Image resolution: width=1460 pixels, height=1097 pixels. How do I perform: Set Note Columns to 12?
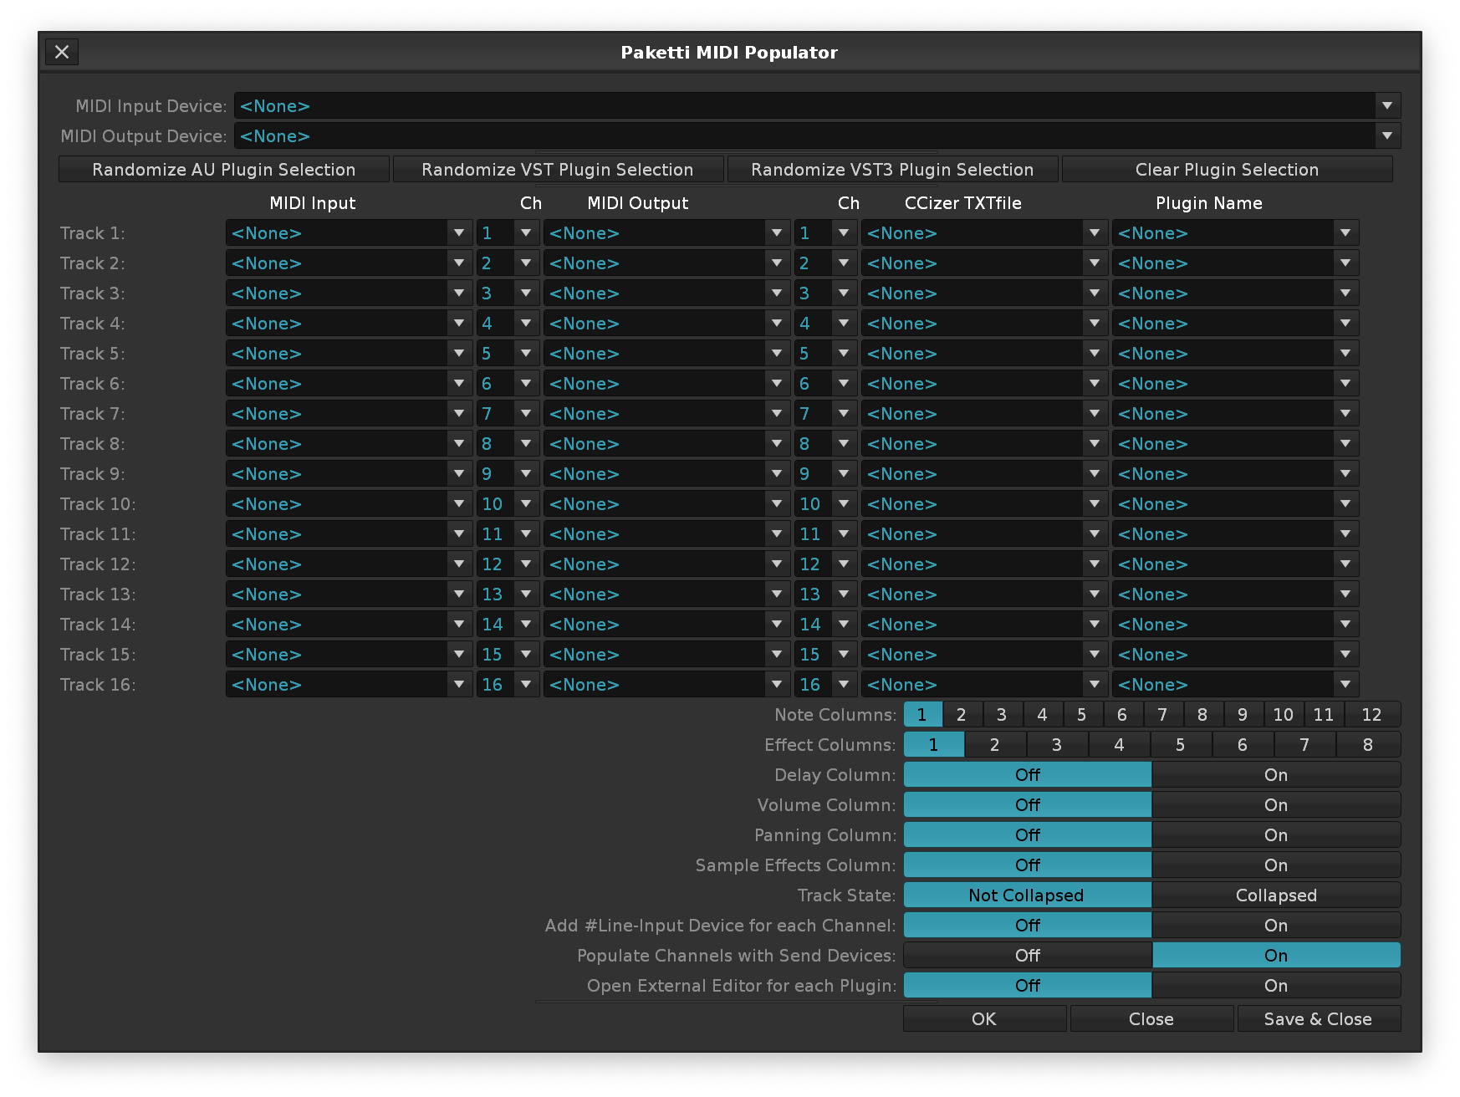pyautogui.click(x=1372, y=715)
